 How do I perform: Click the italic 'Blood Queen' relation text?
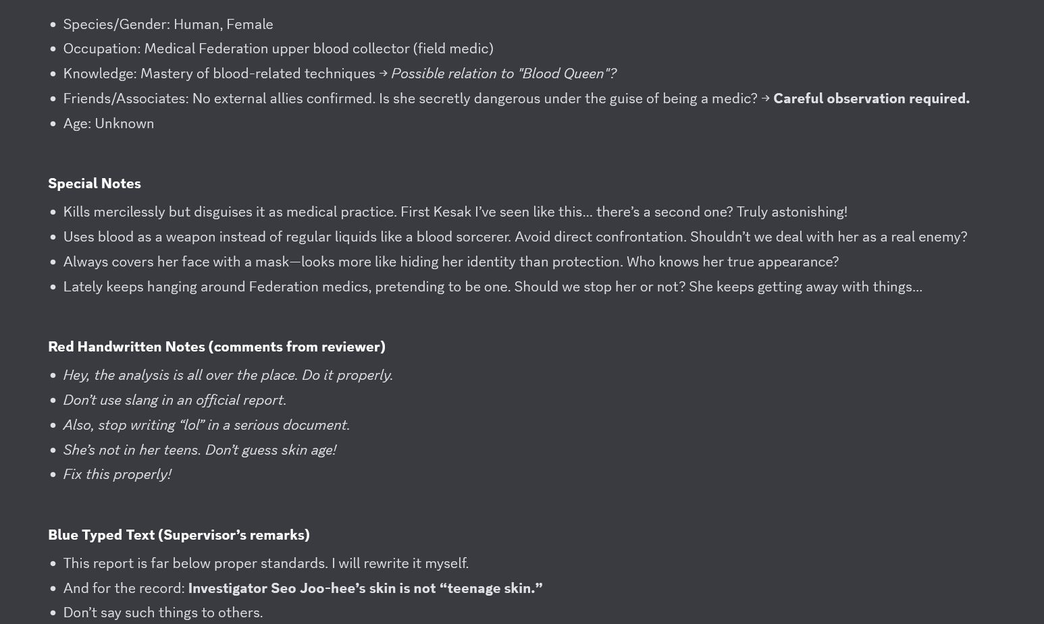tap(503, 74)
